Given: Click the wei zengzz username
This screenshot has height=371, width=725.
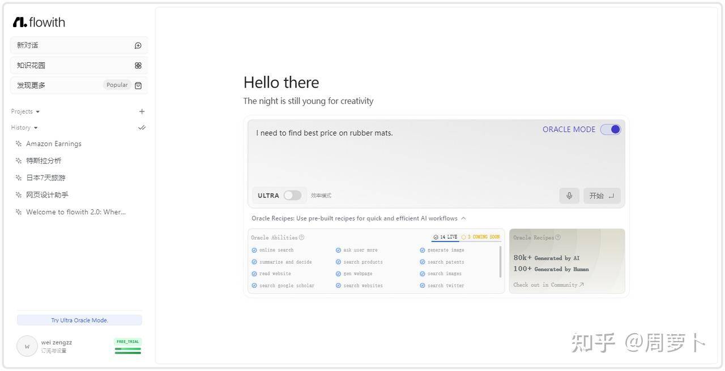Looking at the screenshot, I should coord(57,342).
